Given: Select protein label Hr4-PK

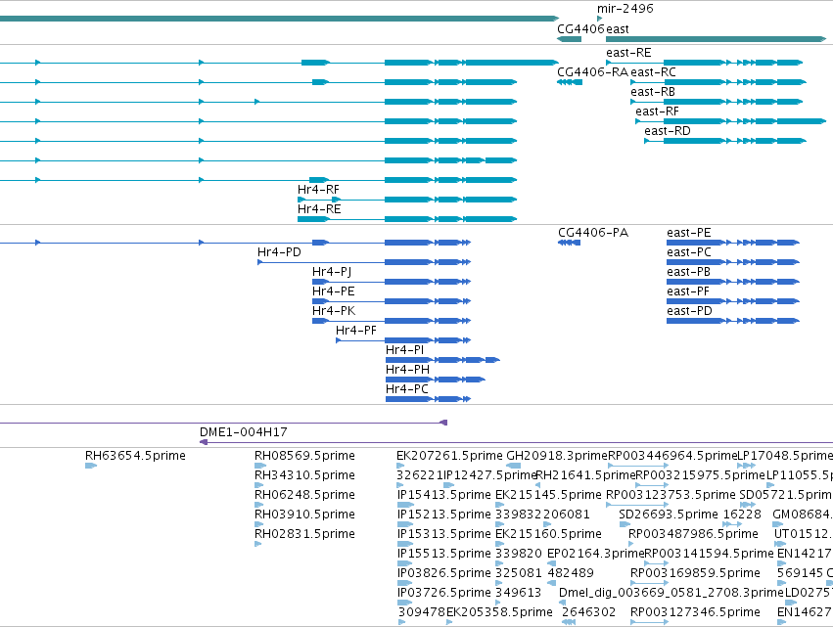Looking at the screenshot, I should point(334,311).
